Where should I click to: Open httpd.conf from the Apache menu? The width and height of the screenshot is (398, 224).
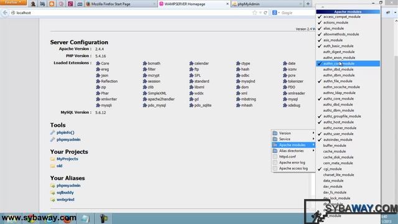[x=294, y=157]
